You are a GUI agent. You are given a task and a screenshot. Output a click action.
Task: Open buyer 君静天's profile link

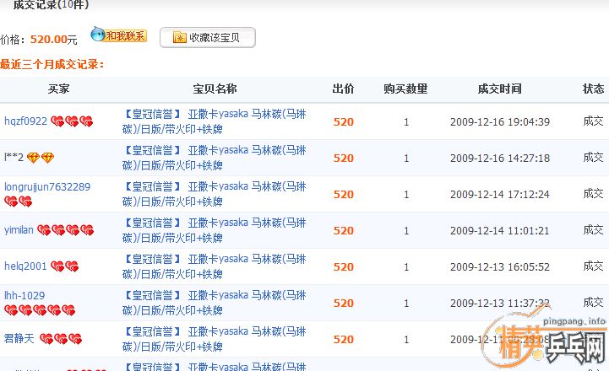(19, 339)
